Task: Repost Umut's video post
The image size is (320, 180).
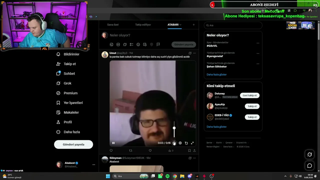Action: (x=130, y=150)
